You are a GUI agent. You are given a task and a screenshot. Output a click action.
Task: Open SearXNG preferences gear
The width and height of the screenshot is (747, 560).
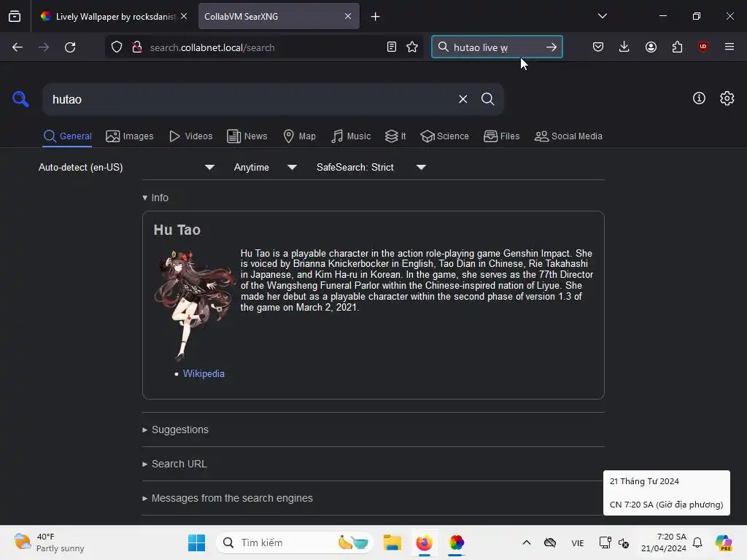(x=727, y=98)
